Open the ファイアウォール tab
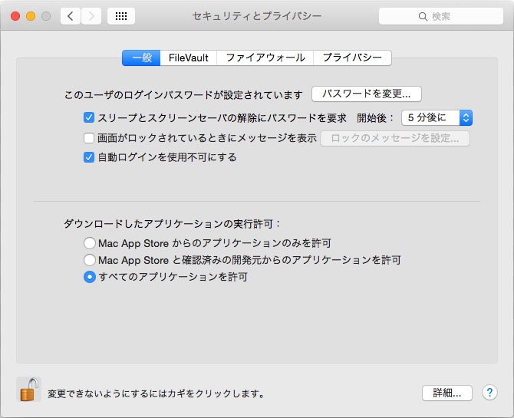 [x=265, y=58]
